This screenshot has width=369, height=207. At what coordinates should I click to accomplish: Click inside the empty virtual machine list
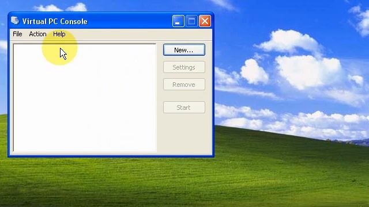[x=85, y=98]
